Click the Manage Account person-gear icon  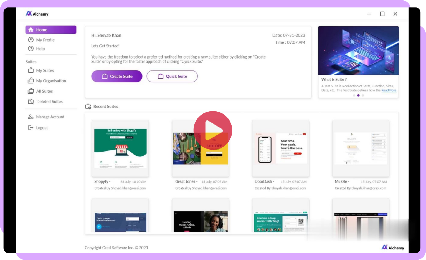coord(31,117)
